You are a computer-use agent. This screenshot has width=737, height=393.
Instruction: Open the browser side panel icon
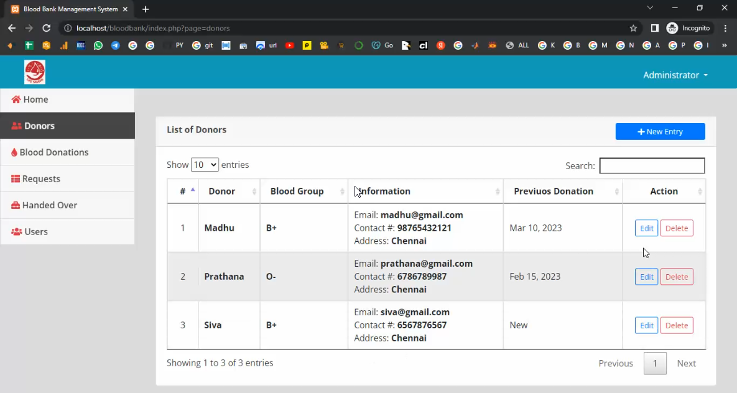[x=654, y=28]
